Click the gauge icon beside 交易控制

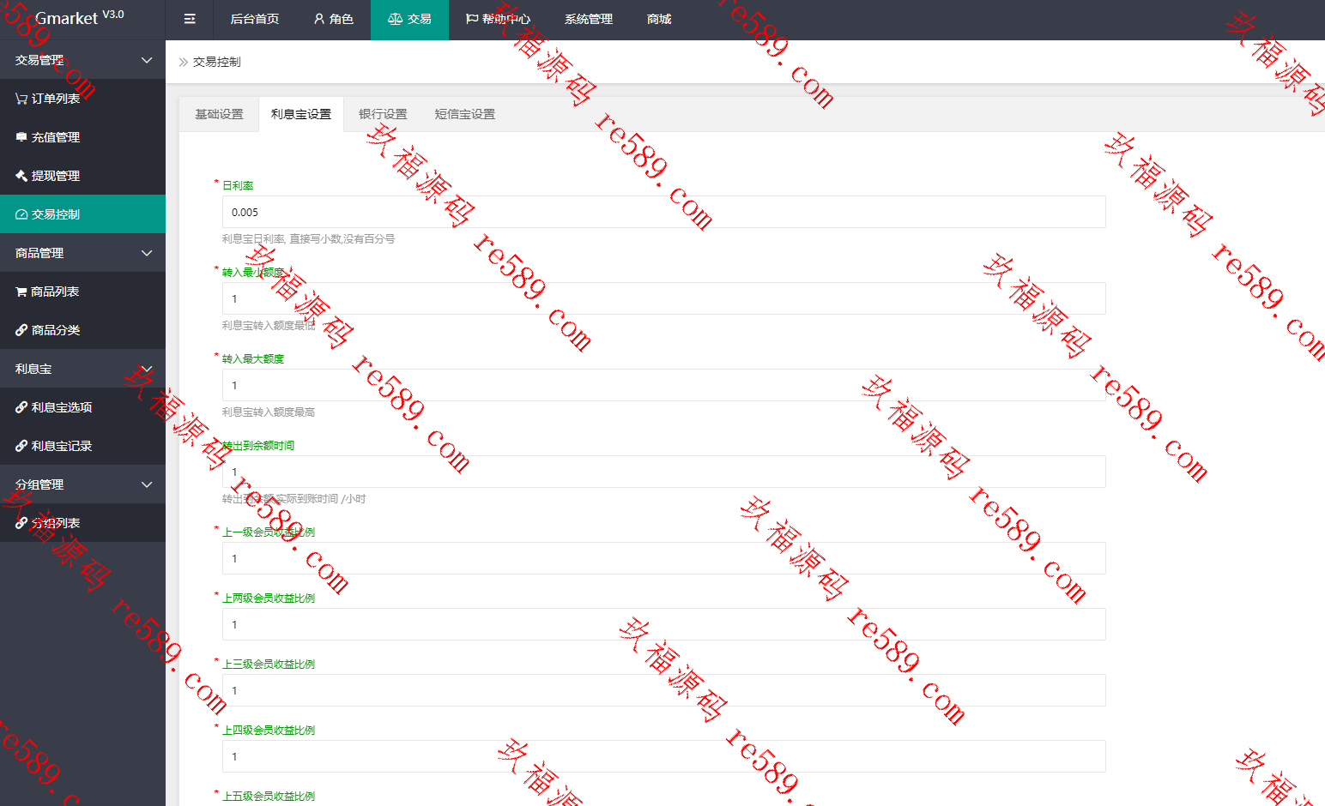click(x=21, y=214)
